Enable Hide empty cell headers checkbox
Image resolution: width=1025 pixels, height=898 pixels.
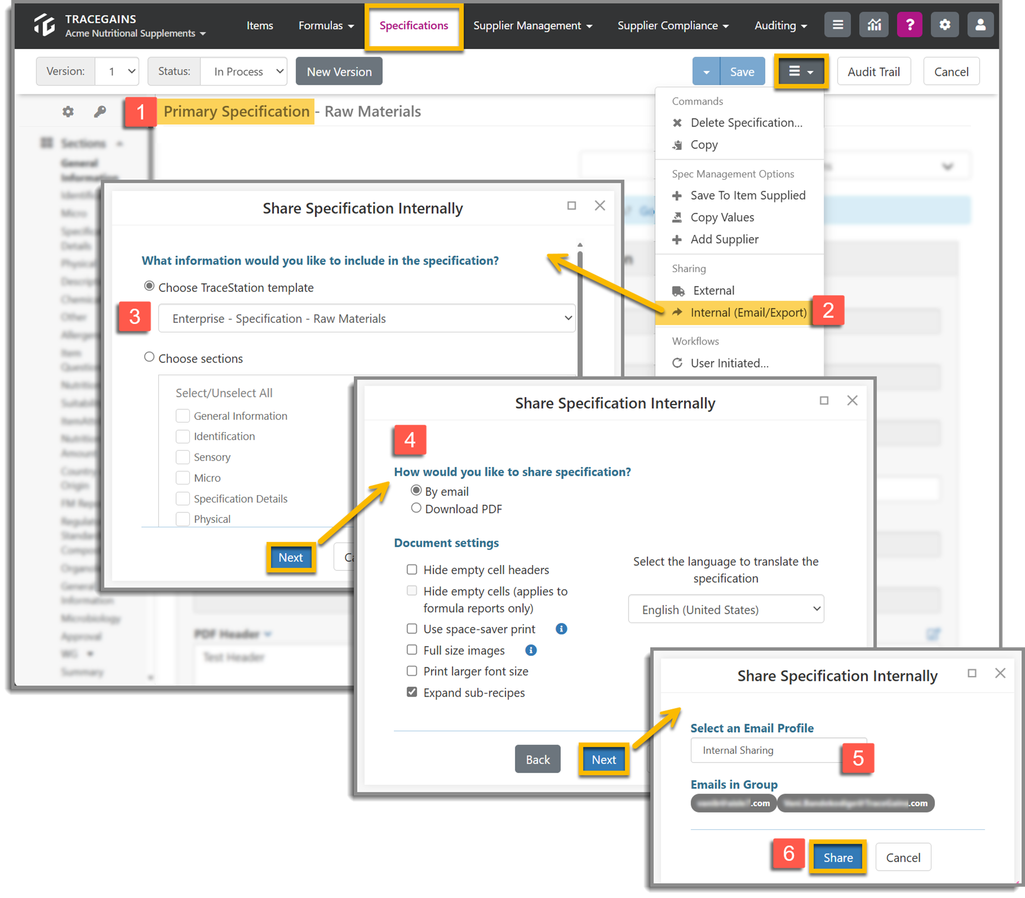412,570
